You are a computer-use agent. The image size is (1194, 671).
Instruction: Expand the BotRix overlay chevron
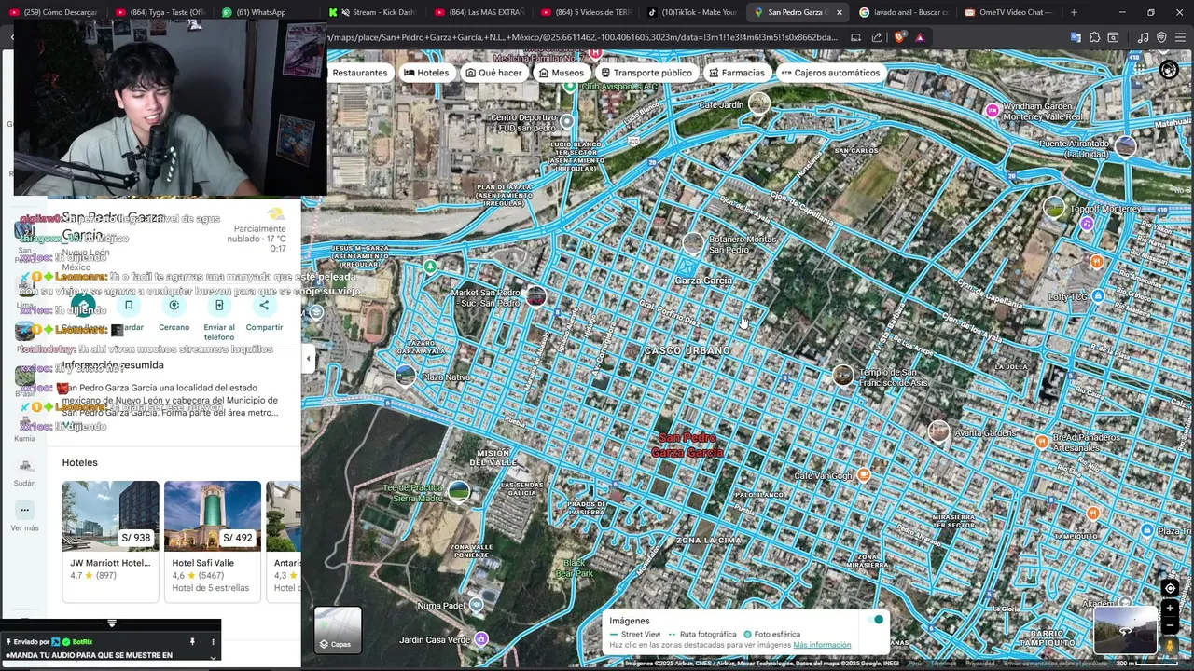point(213,657)
